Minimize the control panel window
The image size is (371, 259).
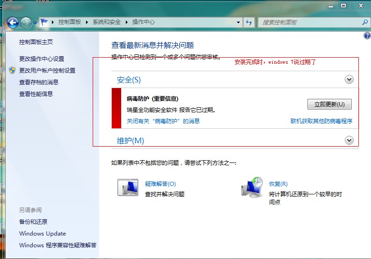point(331,6)
